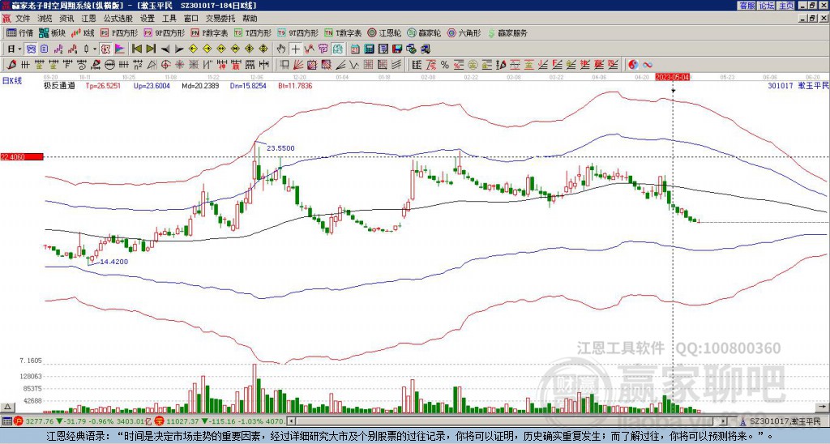Image resolution: width=830 pixels, height=444 pixels.
Task: Jump to last bar green arrow icon
Action: 151,49
